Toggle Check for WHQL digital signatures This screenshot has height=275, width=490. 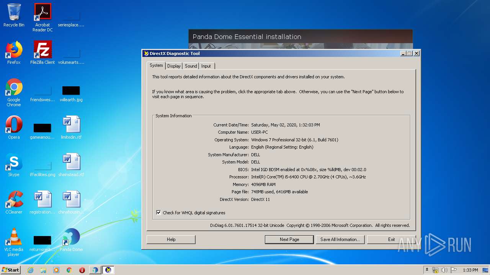click(158, 213)
